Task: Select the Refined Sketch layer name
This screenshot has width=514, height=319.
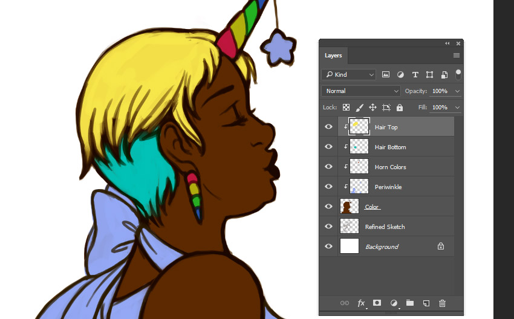Action: [385, 227]
